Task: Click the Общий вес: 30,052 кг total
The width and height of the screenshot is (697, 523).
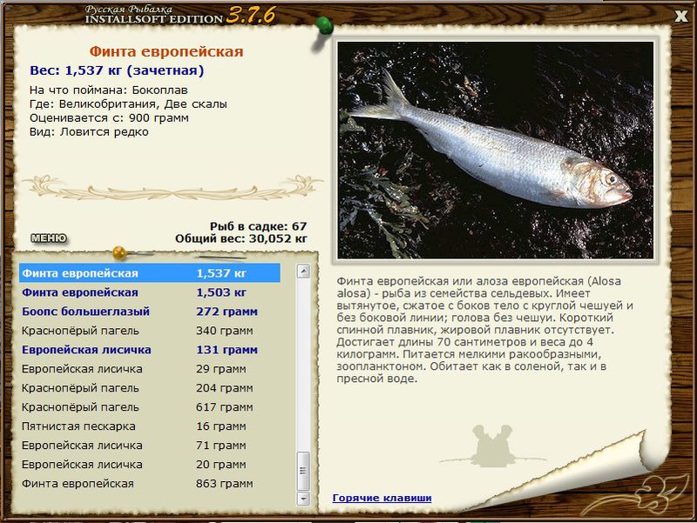Action: click(x=241, y=238)
